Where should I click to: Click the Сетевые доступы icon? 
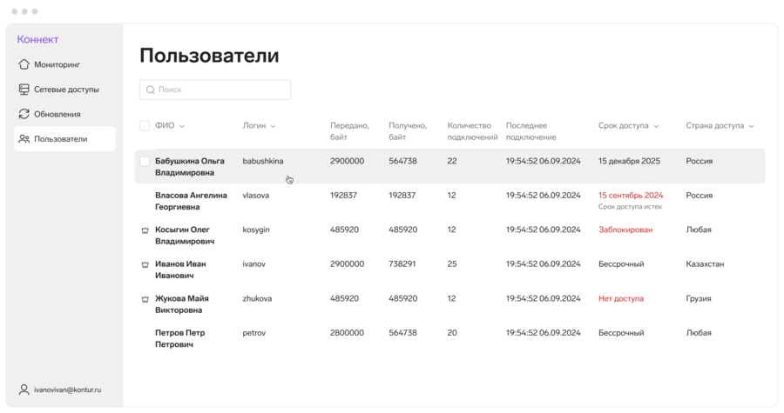pos(24,90)
